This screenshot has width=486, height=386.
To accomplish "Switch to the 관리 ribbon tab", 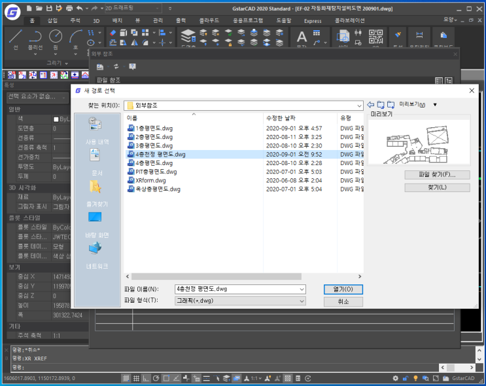I will tap(158, 20).
